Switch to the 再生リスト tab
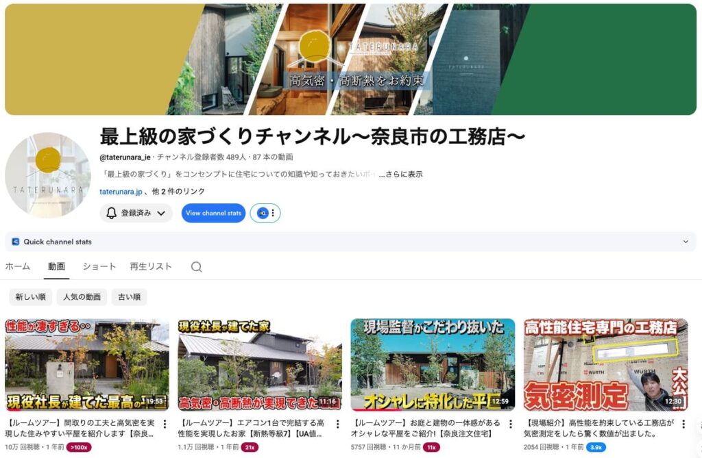Viewport: 702px width, 458px height. click(x=151, y=266)
